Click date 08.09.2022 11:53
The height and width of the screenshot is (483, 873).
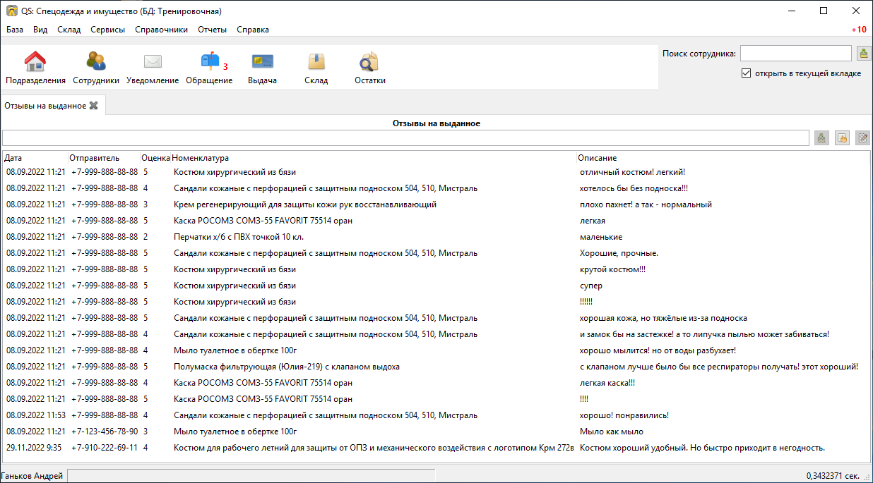coord(36,415)
